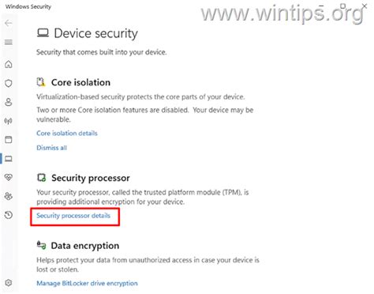Open Device performance & health heart icon

(9, 177)
